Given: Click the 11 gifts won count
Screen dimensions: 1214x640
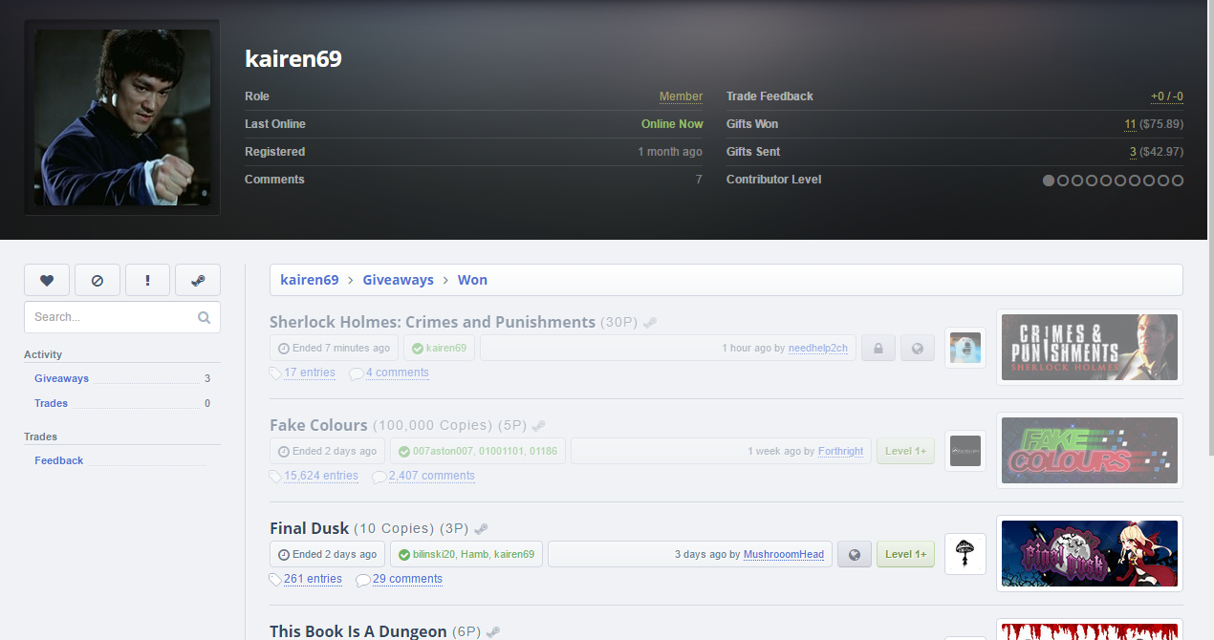Looking at the screenshot, I should [x=1130, y=124].
